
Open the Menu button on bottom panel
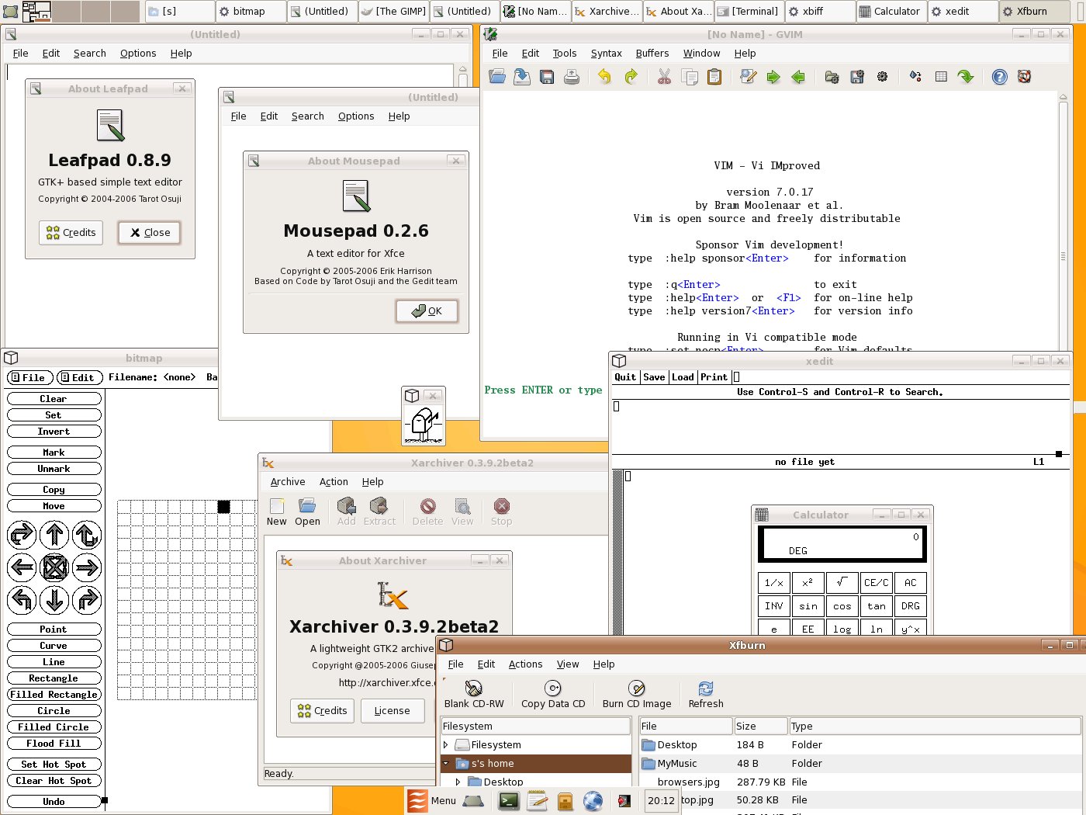coord(433,800)
